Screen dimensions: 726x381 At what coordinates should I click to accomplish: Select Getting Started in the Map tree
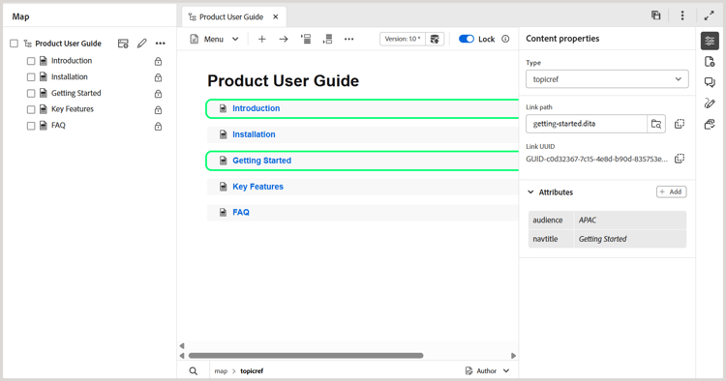point(76,93)
